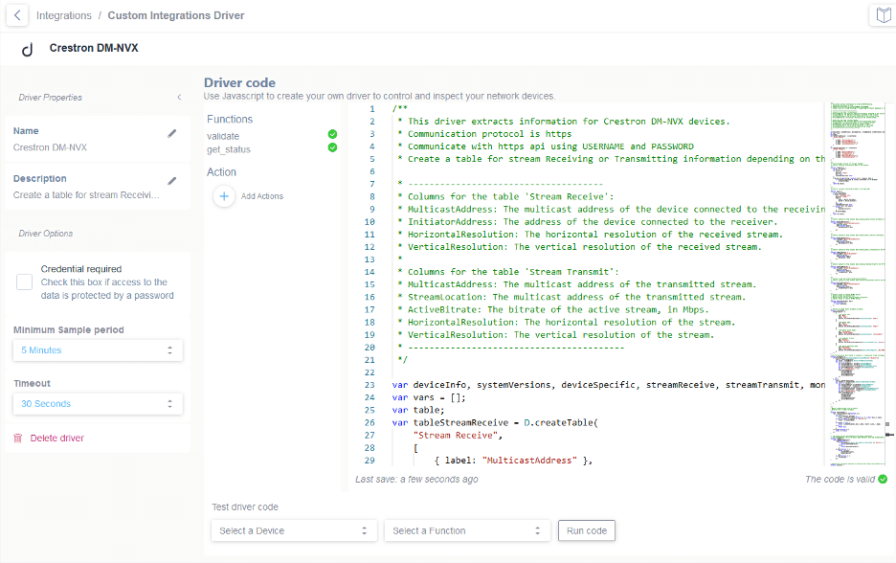Click the validate function green checkmark
This screenshot has height=563, width=896.
[332, 134]
